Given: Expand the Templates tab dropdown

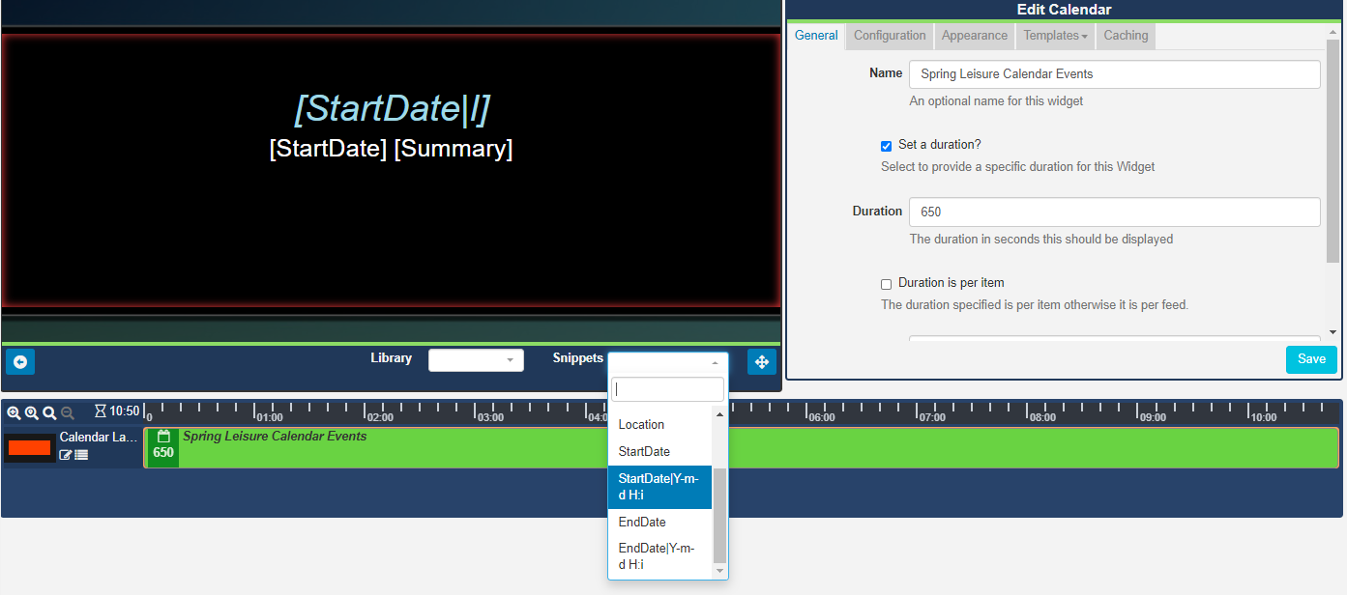Looking at the screenshot, I should click(x=1055, y=36).
